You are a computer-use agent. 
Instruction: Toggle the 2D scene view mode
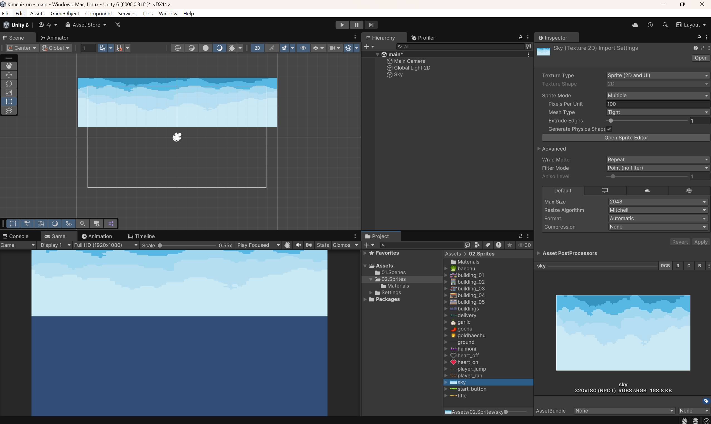point(257,48)
